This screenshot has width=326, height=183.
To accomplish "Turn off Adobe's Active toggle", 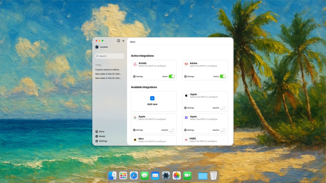I will pos(223,76).
